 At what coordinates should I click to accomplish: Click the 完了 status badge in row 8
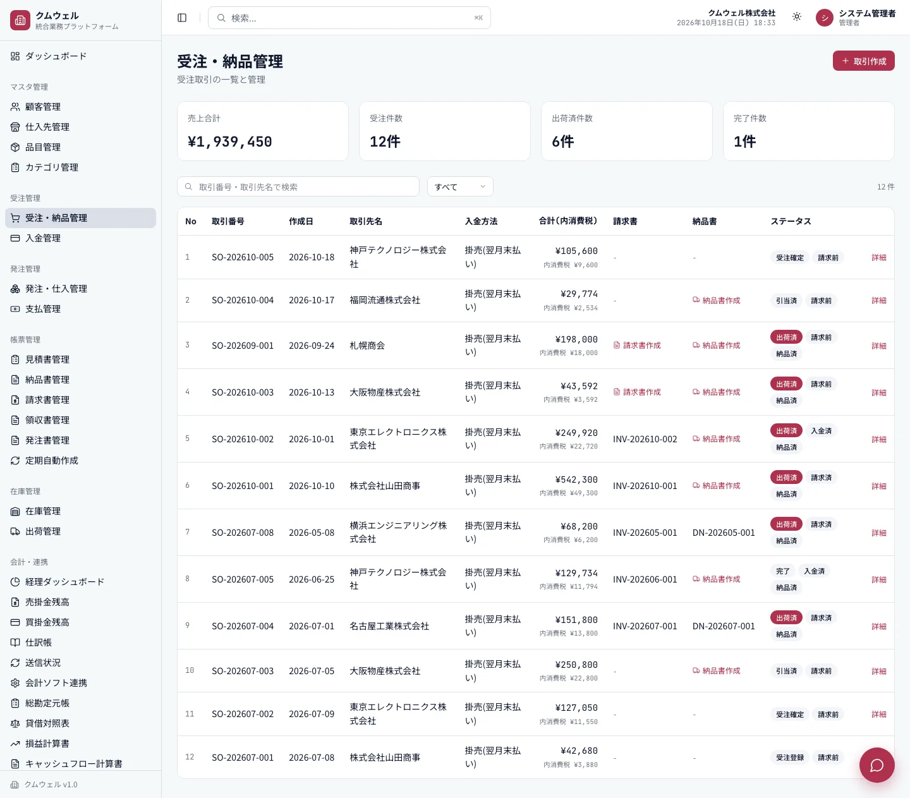783,571
